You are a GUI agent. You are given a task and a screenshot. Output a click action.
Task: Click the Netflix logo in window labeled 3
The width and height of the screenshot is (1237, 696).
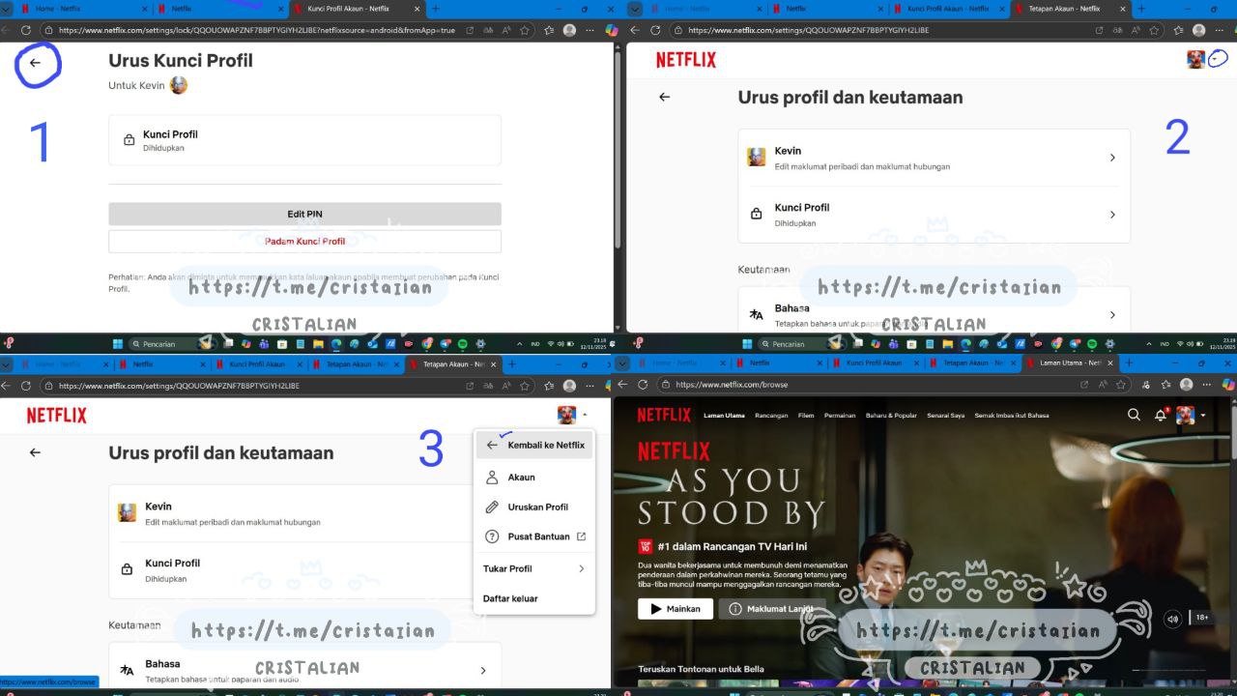point(56,416)
